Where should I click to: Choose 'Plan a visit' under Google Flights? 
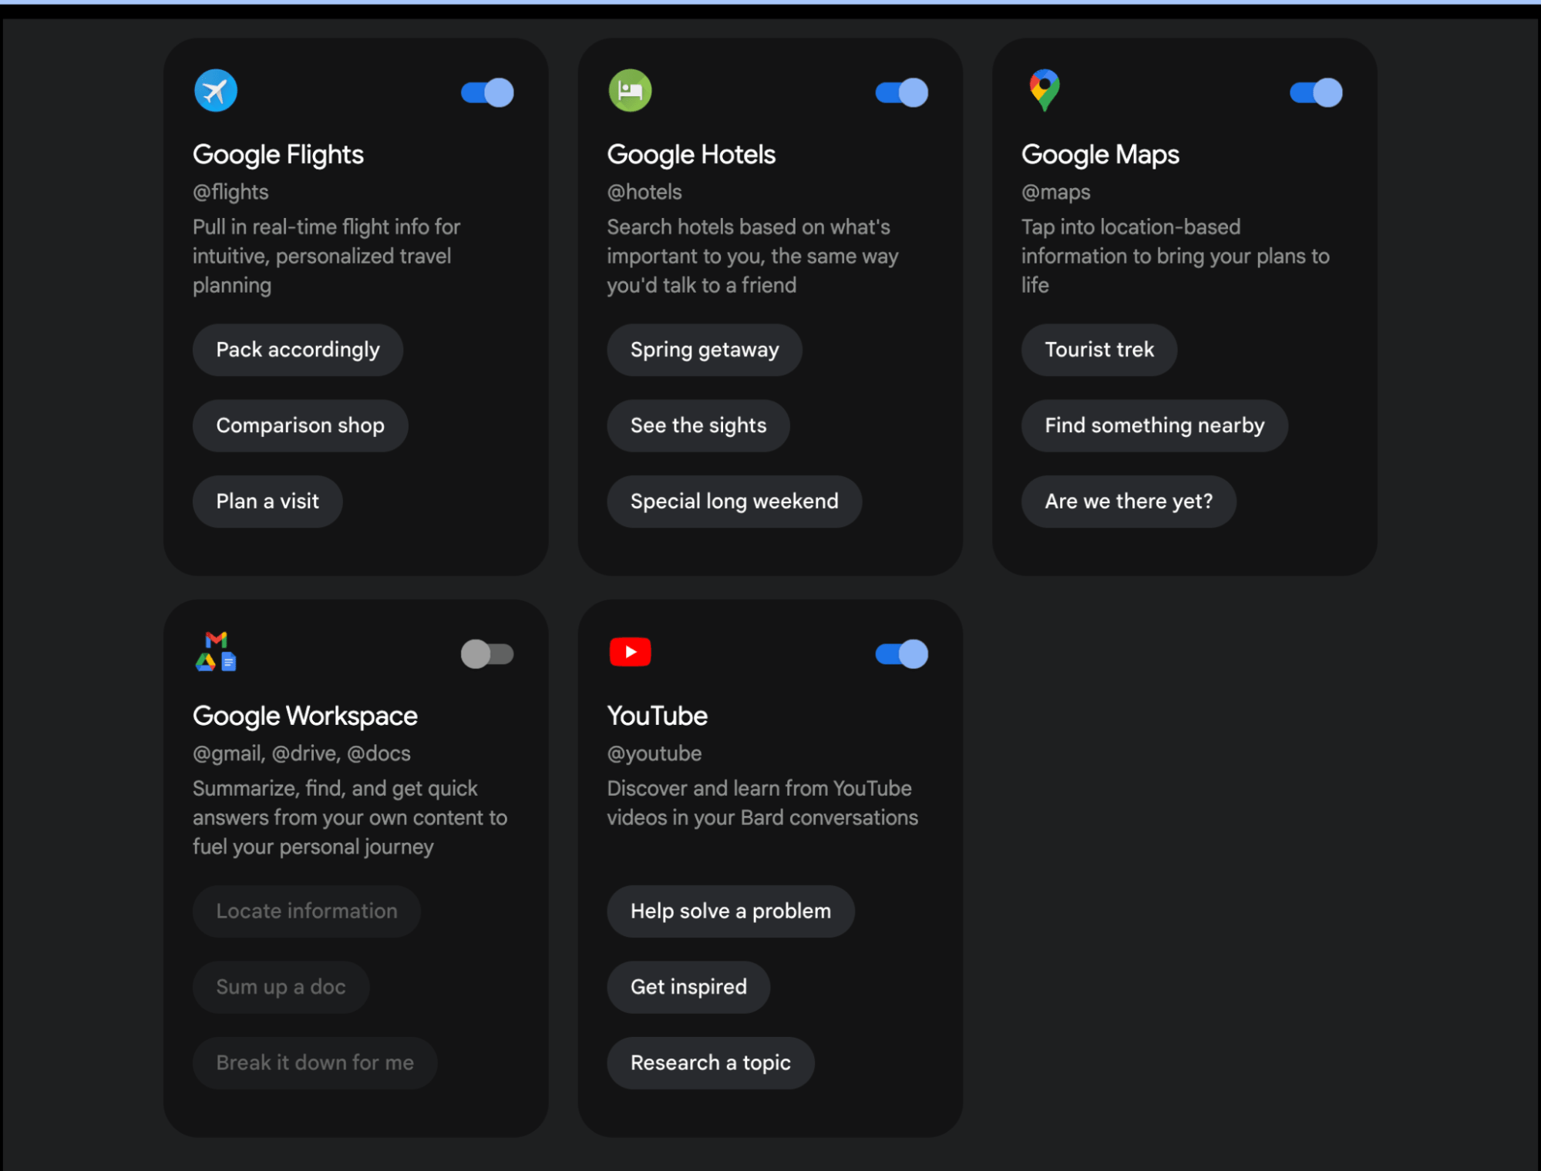click(267, 502)
